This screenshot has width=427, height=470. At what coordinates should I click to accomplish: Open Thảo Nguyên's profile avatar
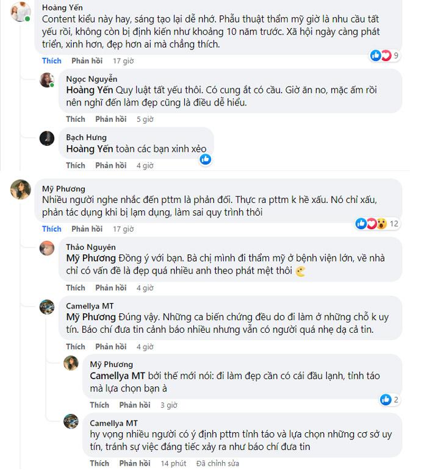[48, 248]
